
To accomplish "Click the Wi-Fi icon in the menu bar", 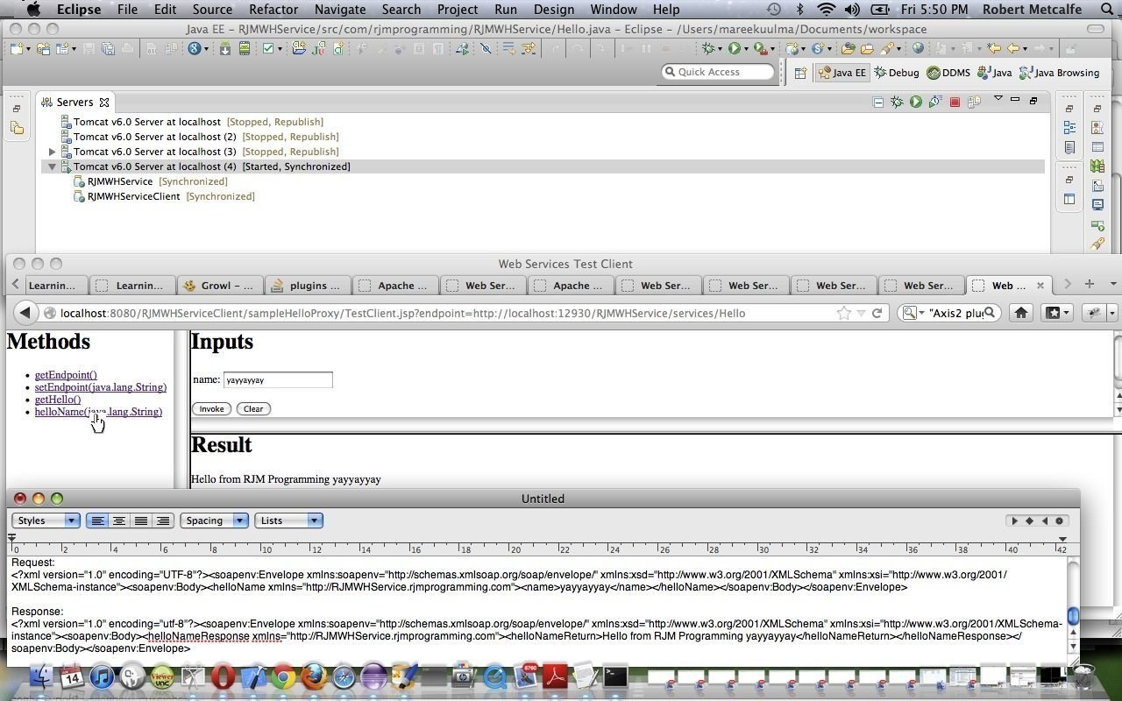I will tap(826, 10).
